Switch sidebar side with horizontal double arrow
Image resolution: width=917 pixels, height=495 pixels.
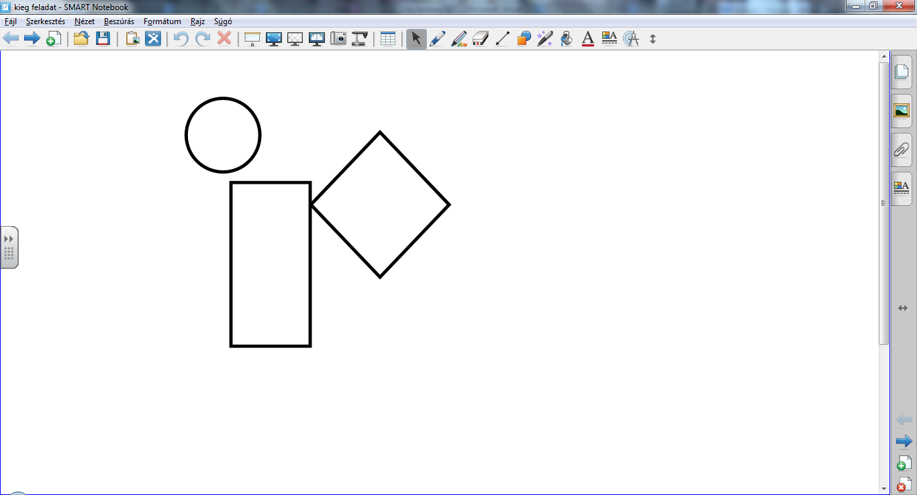903,308
